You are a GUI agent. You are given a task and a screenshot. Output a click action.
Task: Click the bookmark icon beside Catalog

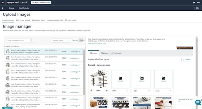pyautogui.click(x=3, y=8)
